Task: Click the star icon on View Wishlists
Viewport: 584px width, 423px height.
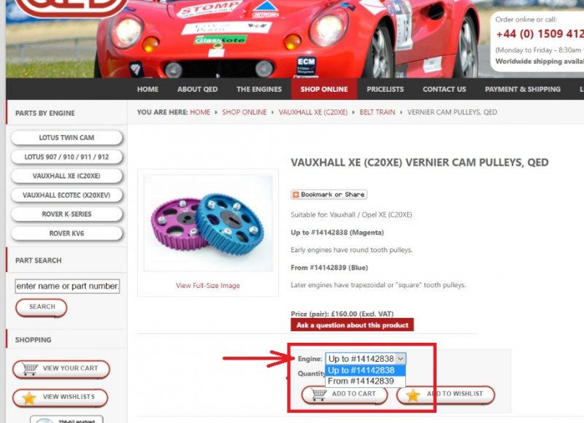Action: [x=29, y=397]
